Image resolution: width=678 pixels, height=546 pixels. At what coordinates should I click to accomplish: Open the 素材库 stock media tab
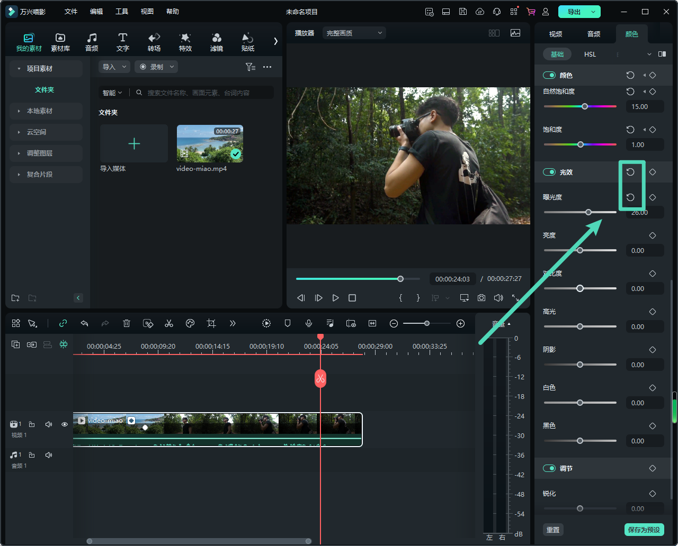60,42
